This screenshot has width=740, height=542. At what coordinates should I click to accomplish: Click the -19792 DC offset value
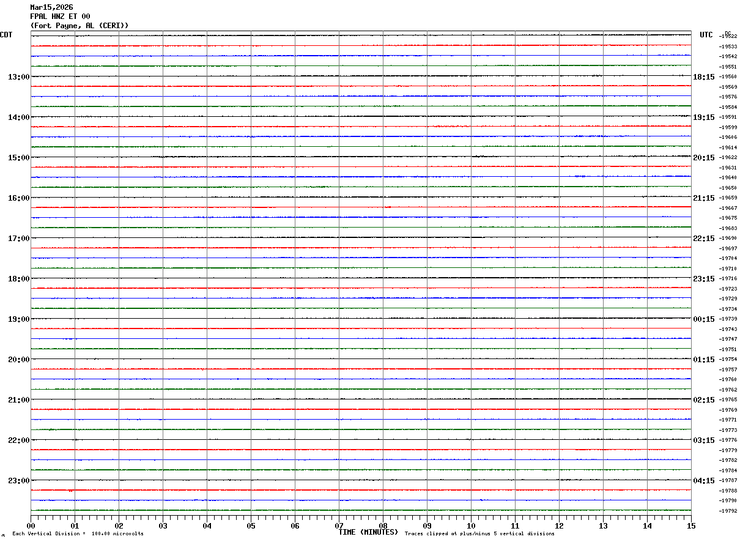click(728, 511)
